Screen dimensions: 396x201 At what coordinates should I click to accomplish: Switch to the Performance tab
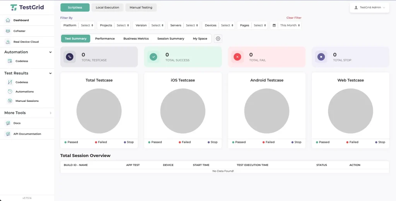click(x=105, y=39)
